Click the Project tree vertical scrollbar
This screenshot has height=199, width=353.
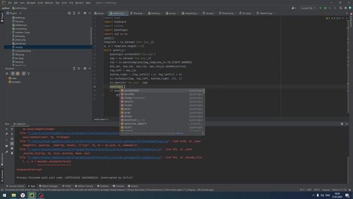(91, 36)
